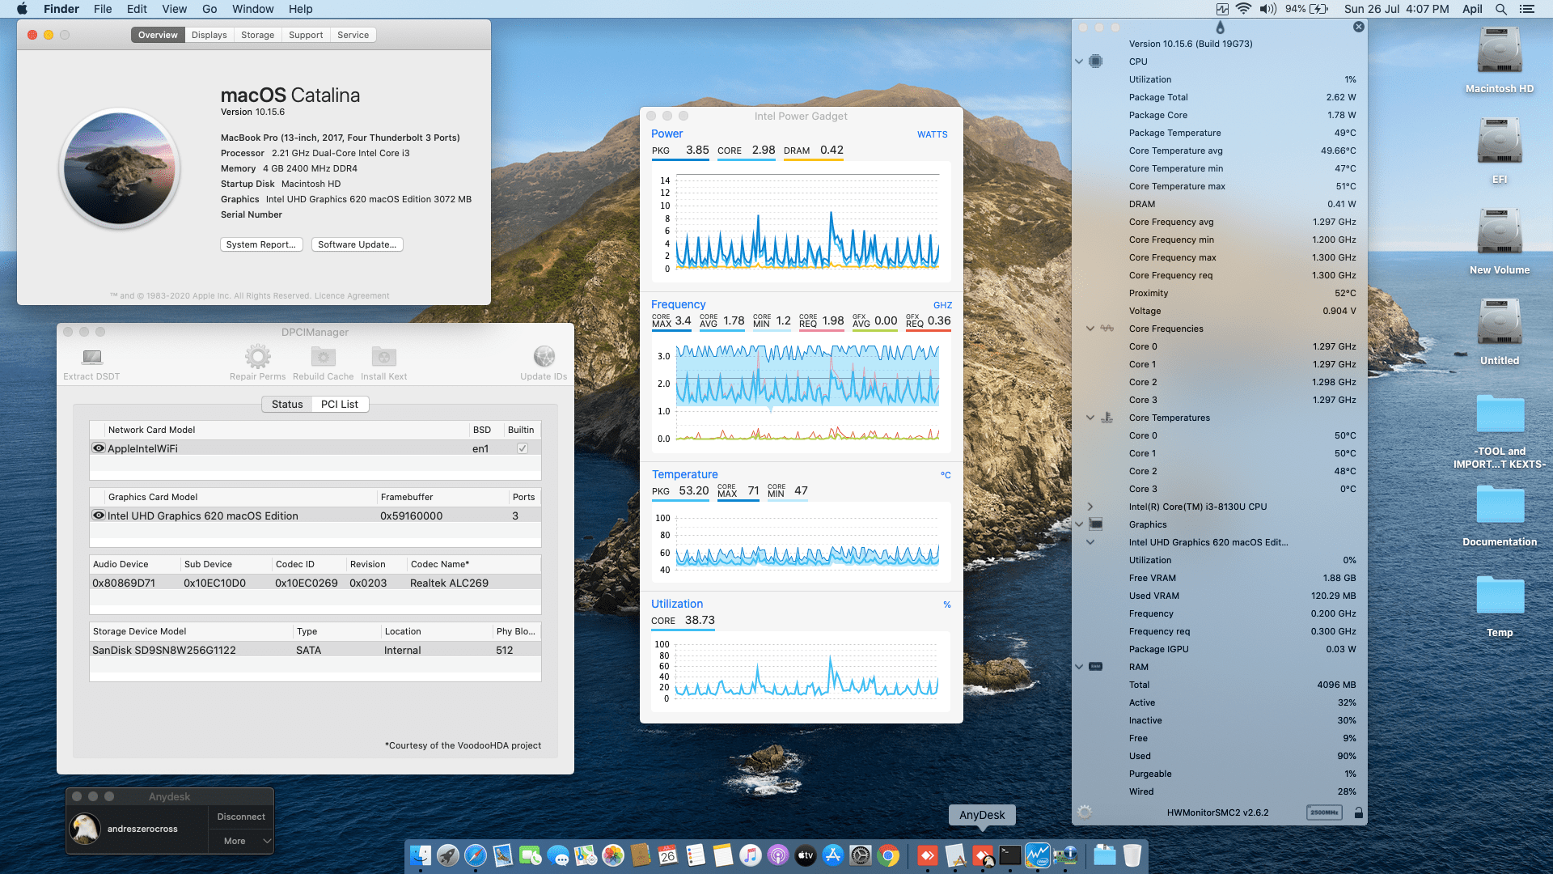Viewport: 1553px width, 874px height.
Task: Toggle lock icon in HWMonitorSMC2 footer
Action: point(1359,812)
